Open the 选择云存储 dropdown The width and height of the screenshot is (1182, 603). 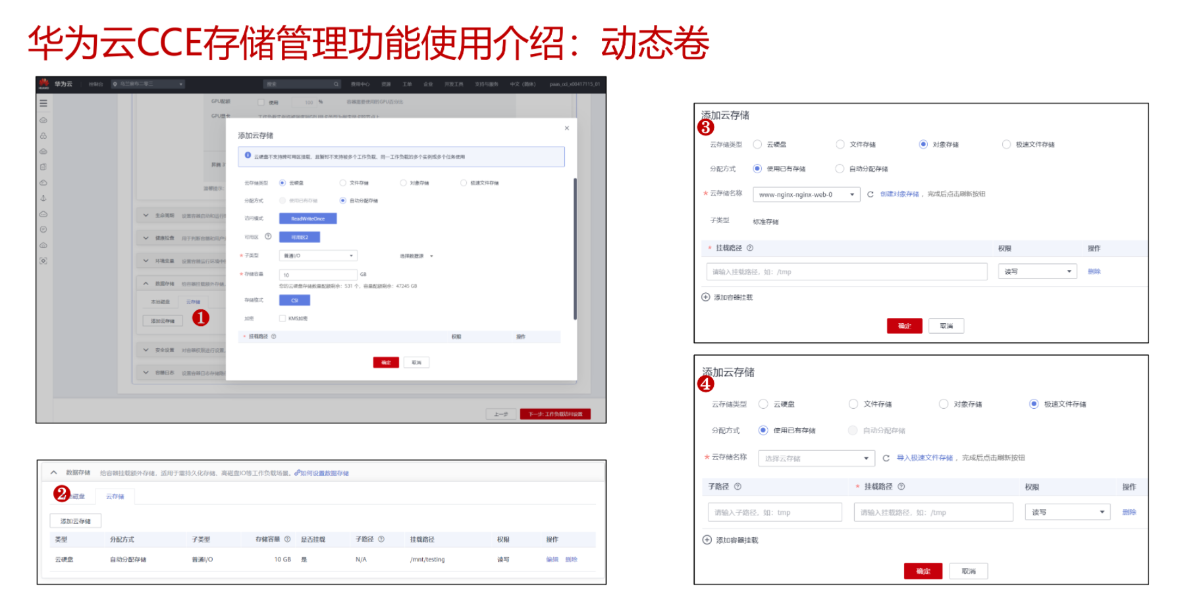click(x=817, y=458)
